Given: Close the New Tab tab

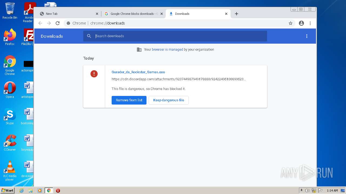Looking at the screenshot, I should click(x=97, y=14).
